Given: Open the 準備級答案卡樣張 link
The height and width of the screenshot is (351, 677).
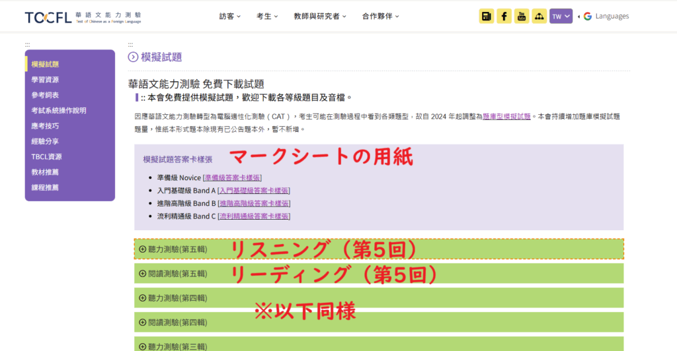Looking at the screenshot, I should [233, 178].
